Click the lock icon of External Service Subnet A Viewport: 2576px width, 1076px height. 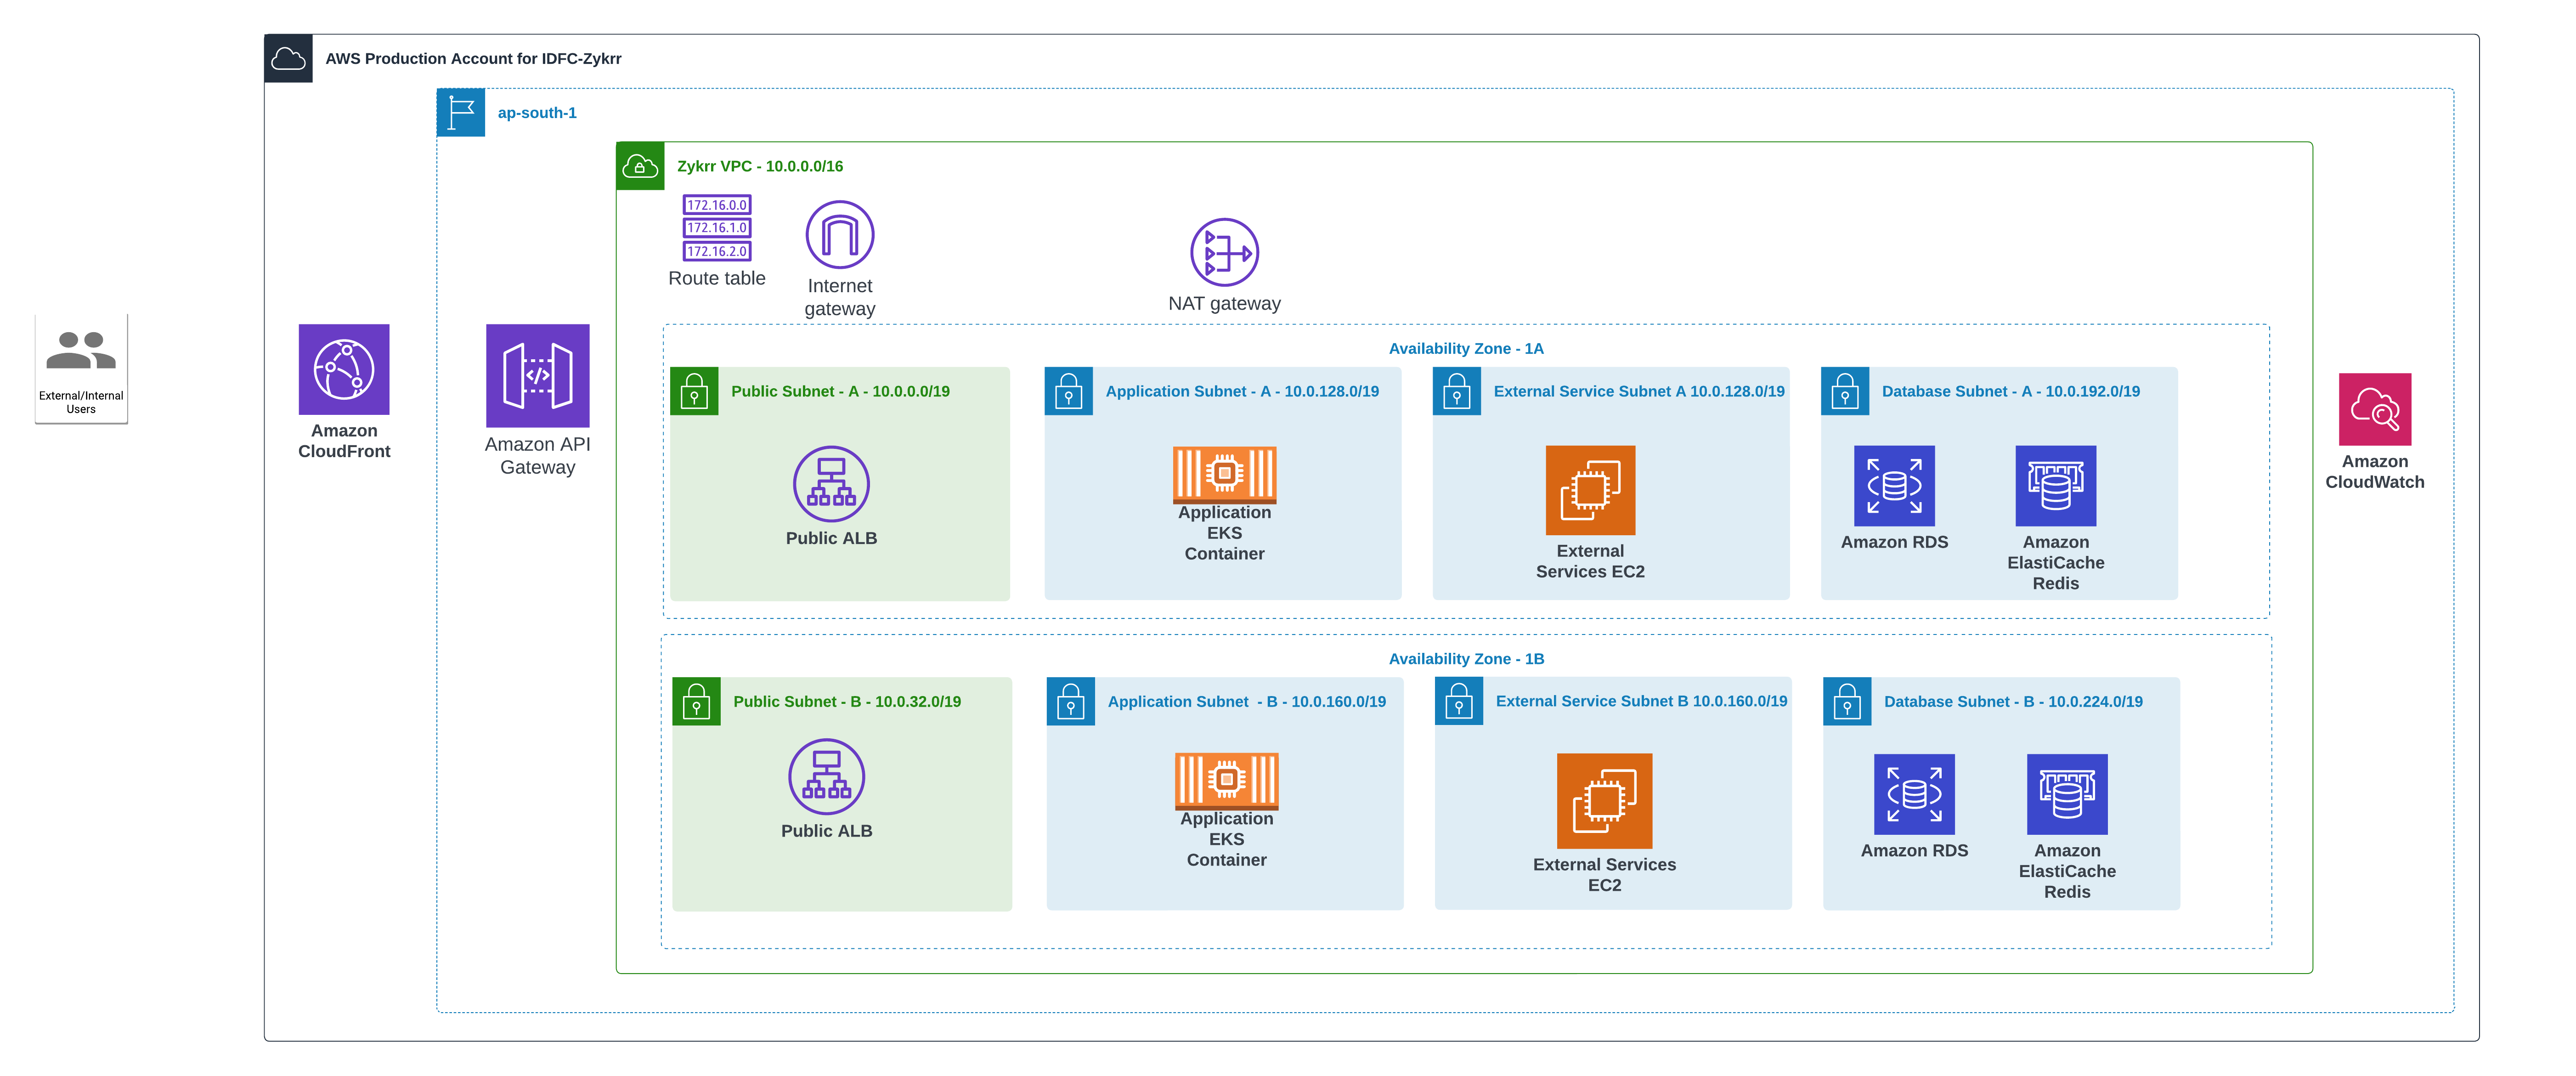point(1456,391)
